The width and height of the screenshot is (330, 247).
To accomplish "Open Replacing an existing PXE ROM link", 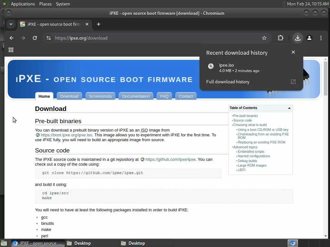I will coord(262,142).
